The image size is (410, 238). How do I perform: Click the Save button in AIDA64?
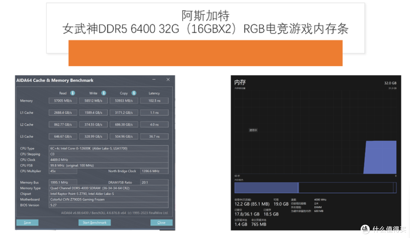[27, 222]
